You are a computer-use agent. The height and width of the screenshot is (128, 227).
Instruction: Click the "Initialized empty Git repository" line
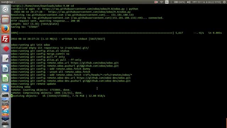50,48
